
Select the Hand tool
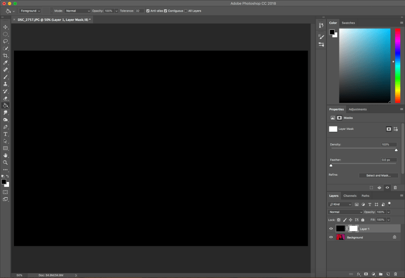(6, 155)
